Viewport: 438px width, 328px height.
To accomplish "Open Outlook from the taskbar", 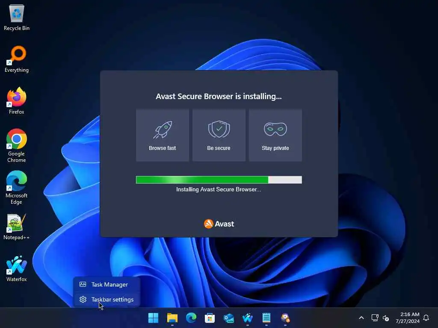I will (x=229, y=318).
